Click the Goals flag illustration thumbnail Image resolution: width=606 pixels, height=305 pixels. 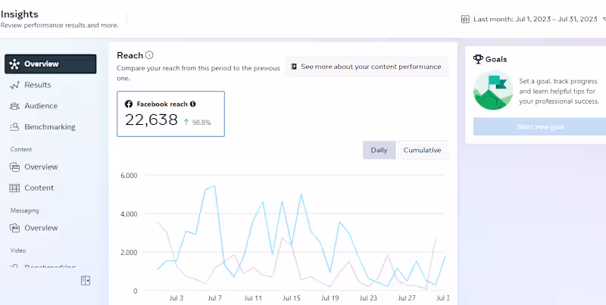point(492,91)
